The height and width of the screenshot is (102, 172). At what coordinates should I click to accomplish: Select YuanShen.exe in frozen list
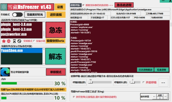21,50
